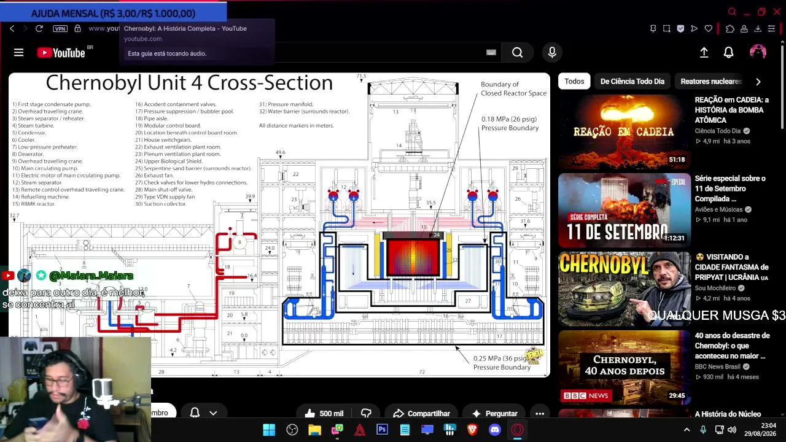The height and width of the screenshot is (442, 786).
Task: Reload the page with the refresh icon
Action: coord(39,28)
